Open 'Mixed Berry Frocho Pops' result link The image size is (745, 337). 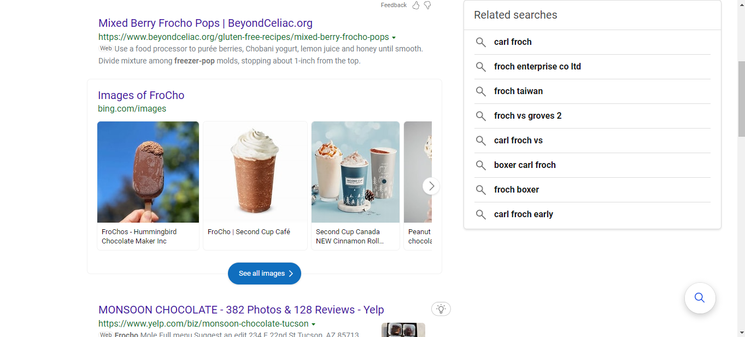(206, 23)
